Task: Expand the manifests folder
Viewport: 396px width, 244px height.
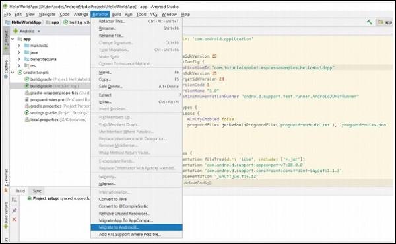Action: click(19, 46)
